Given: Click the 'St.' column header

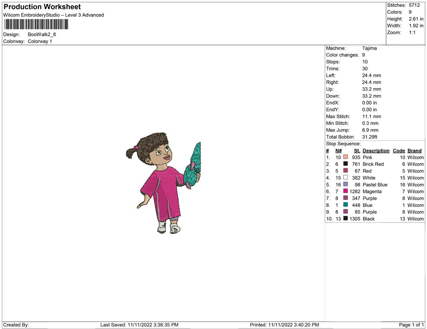Looking at the screenshot, I should coord(357,151).
